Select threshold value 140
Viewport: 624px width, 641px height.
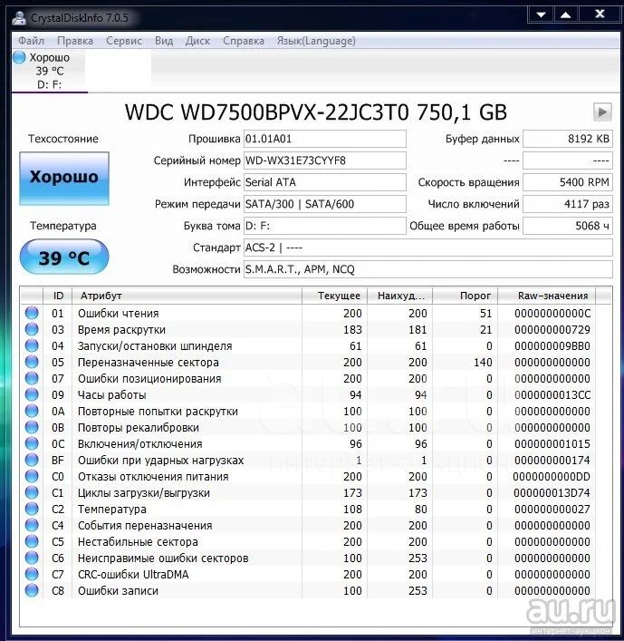tap(483, 363)
